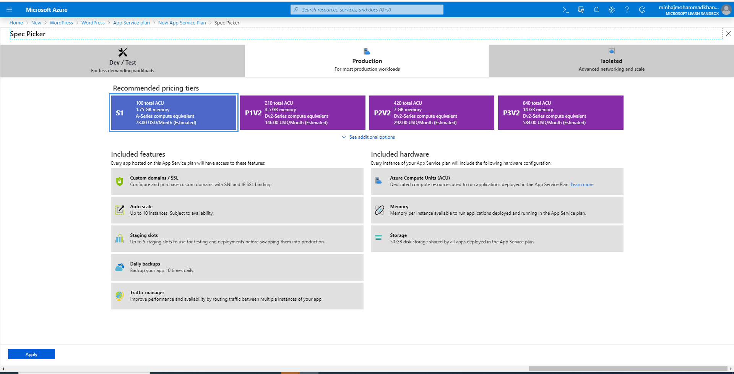Close the Spec Picker blade
Image resolution: width=734 pixels, height=374 pixels.
(x=728, y=34)
